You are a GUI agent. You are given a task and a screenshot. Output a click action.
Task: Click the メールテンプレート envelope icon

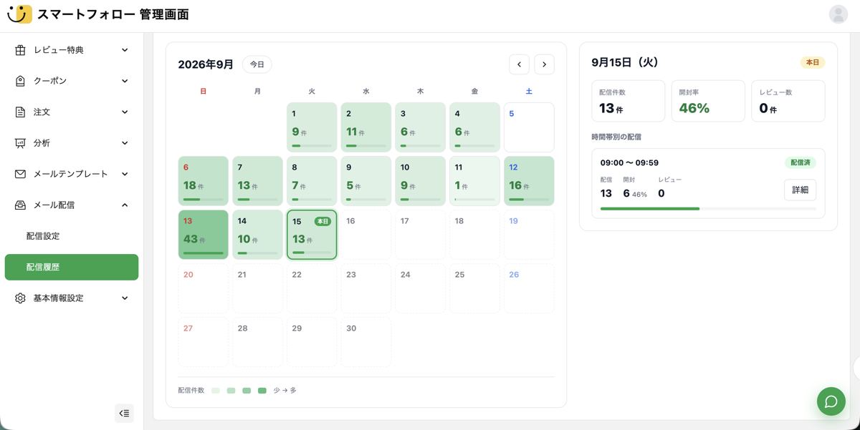20,174
